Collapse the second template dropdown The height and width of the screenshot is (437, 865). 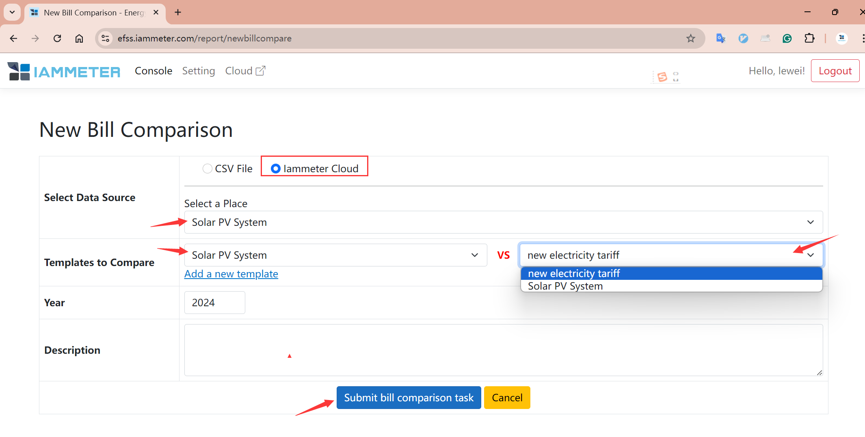(x=671, y=255)
